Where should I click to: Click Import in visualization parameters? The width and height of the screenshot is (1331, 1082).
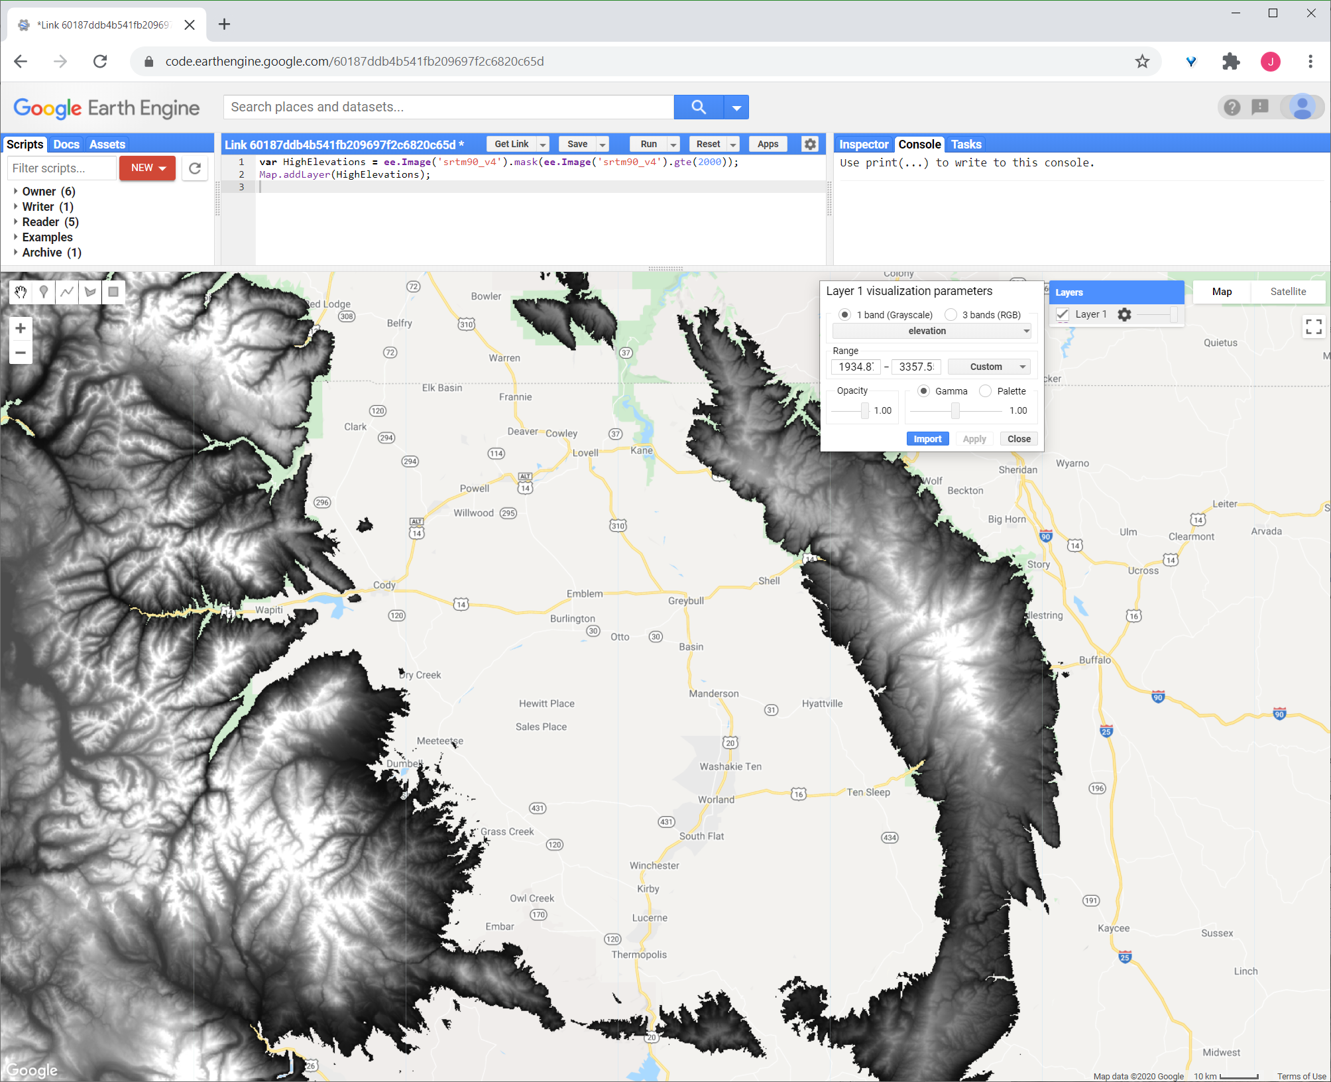(x=927, y=439)
